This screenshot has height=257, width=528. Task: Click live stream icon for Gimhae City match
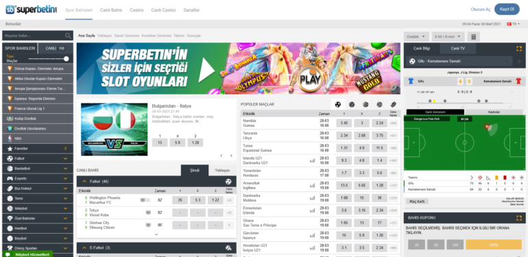point(148,225)
